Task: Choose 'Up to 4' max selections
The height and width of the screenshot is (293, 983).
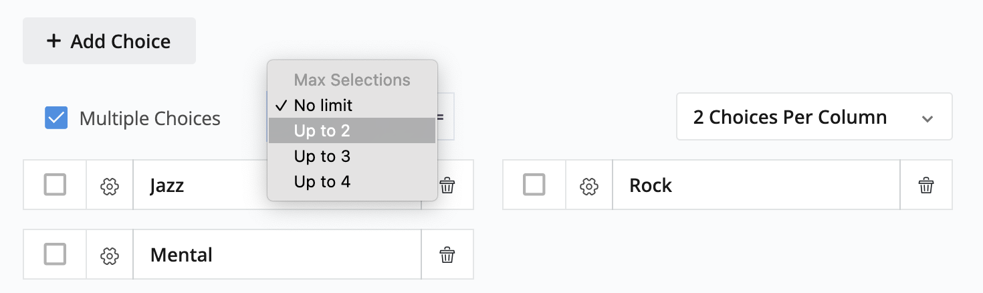Action: click(x=322, y=182)
